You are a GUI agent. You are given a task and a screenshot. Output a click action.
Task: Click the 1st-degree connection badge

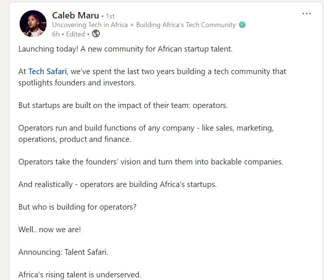[x=110, y=16]
